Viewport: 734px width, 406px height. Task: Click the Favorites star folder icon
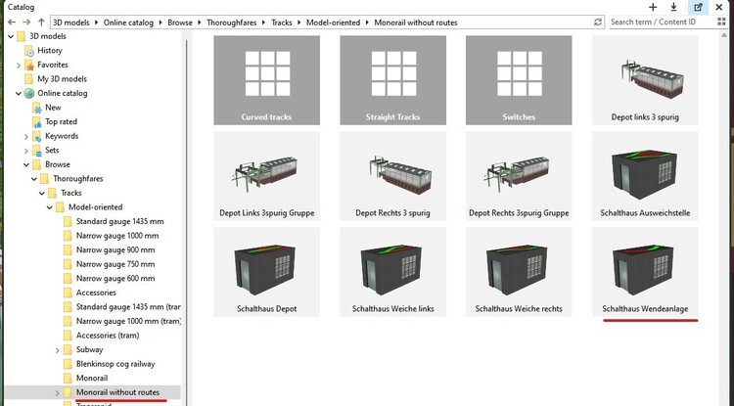click(x=29, y=65)
